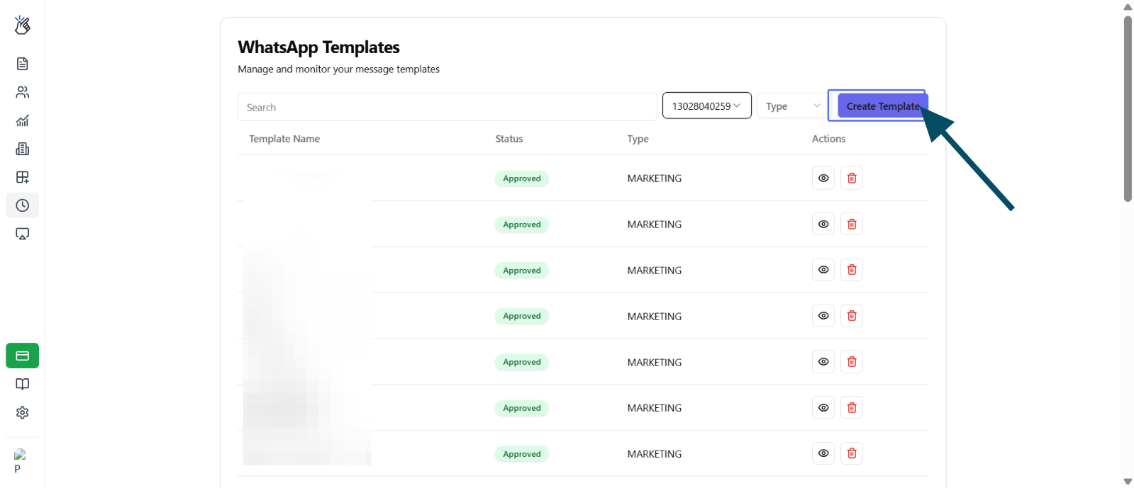Expand the Type dropdown chevron
The image size is (1134, 488).
(815, 106)
